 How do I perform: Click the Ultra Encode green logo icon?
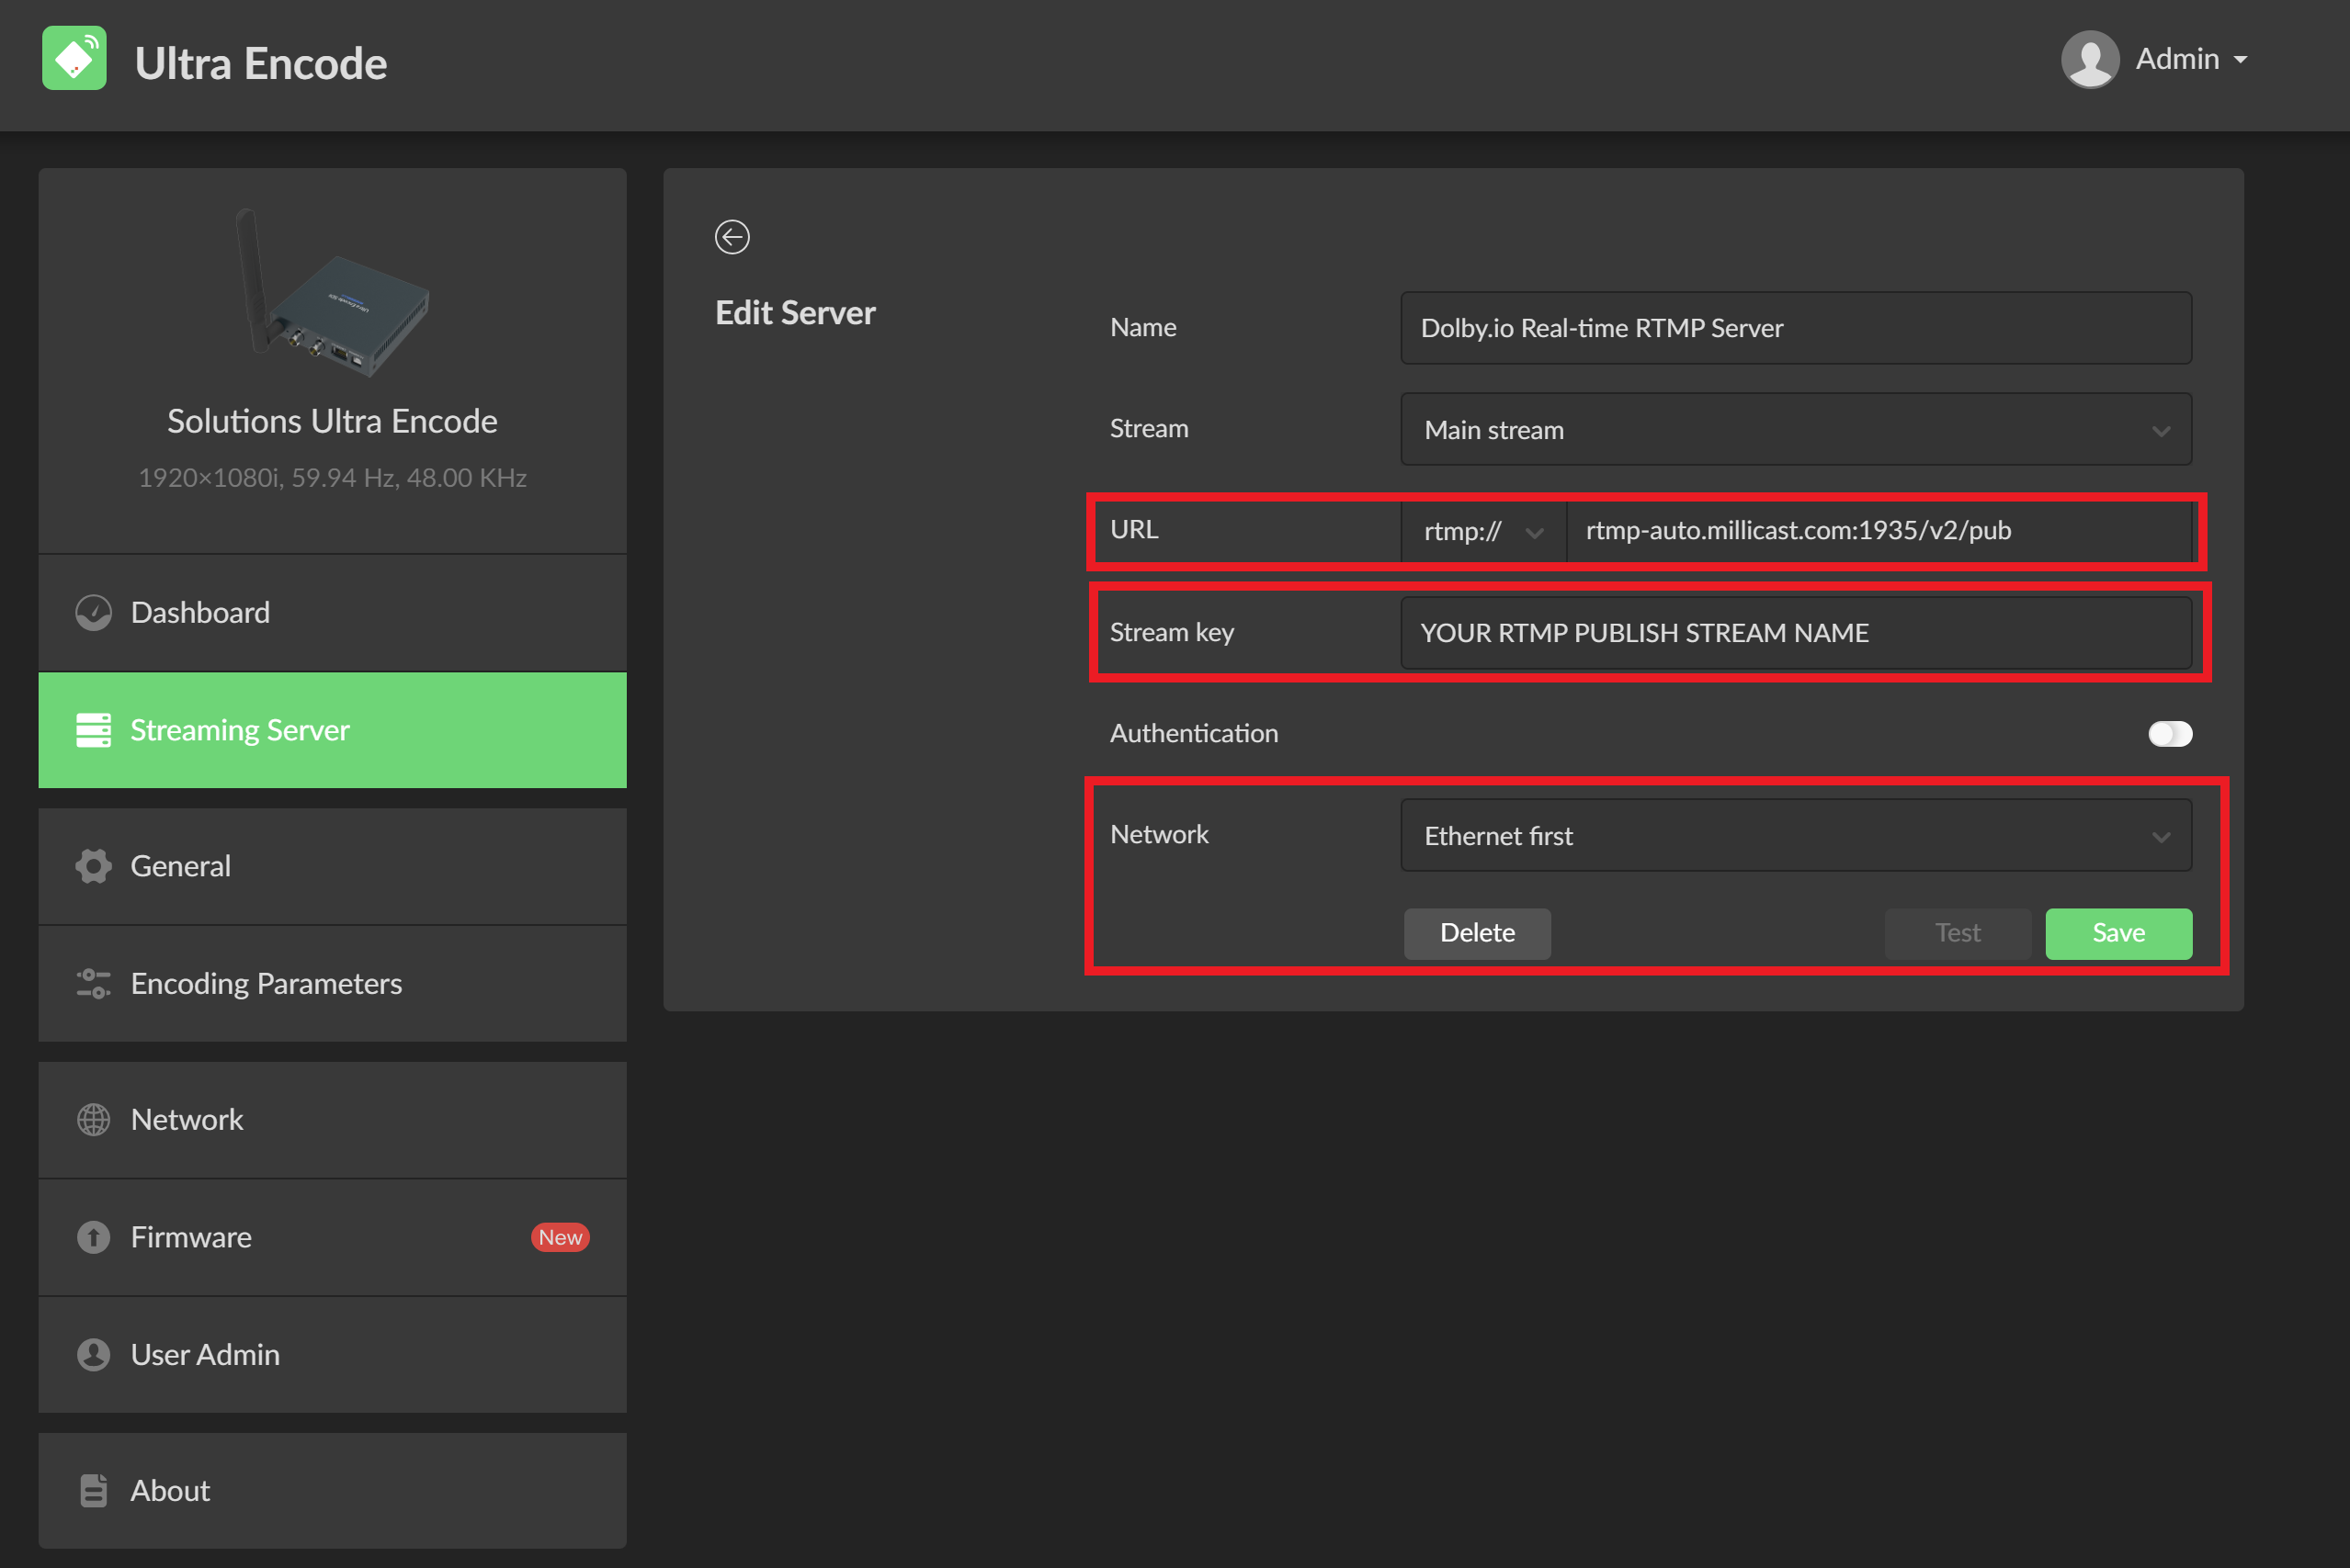click(74, 59)
